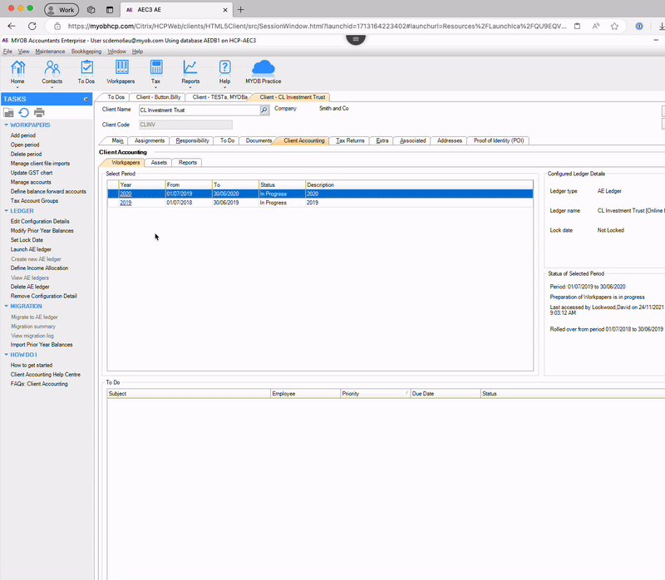
Task: Collapse the LEDGER task section
Action: [5, 211]
